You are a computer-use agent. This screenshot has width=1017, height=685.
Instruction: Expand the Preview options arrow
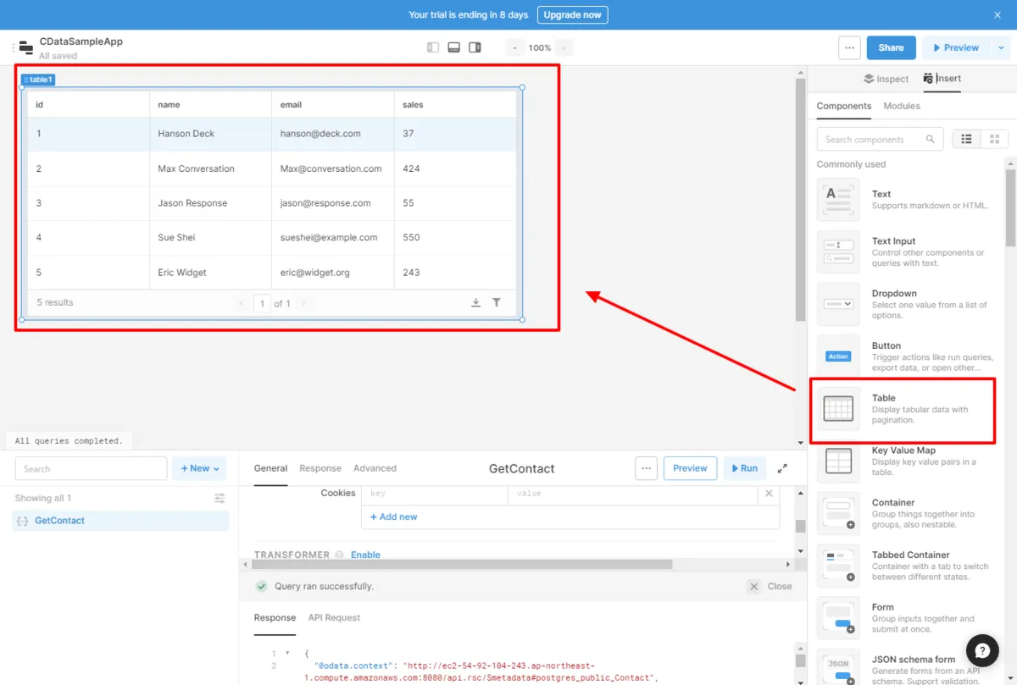[x=1002, y=48]
